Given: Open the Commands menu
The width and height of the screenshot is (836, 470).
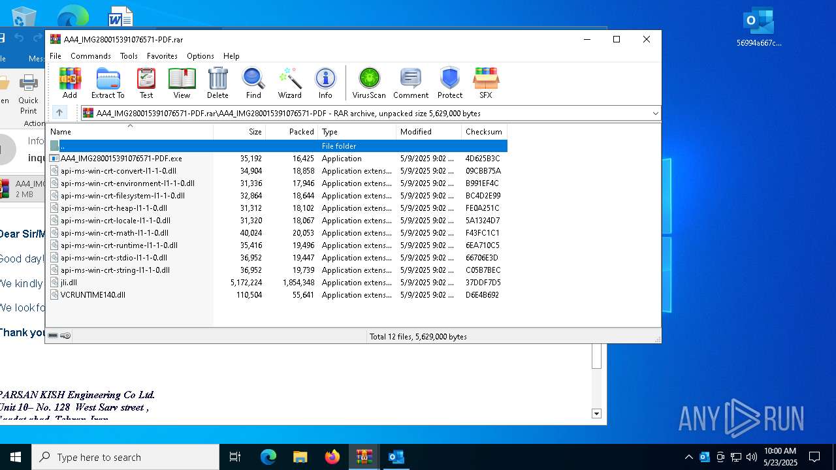Looking at the screenshot, I should coord(91,56).
